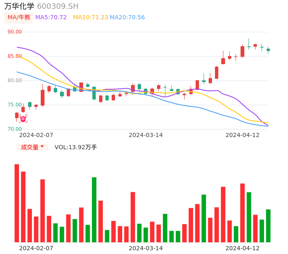Click the 70.00 price axis label
Viewport: 288px width, 254px height.
[x=15, y=129]
